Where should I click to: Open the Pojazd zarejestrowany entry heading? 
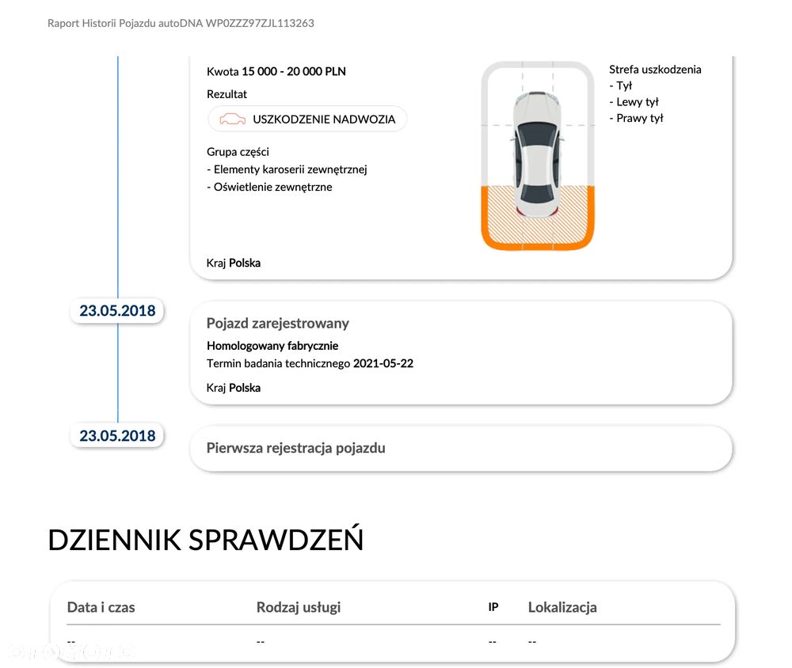click(277, 323)
